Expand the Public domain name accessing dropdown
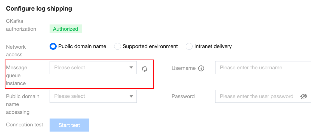The height and width of the screenshot is (137, 322). tap(90, 96)
